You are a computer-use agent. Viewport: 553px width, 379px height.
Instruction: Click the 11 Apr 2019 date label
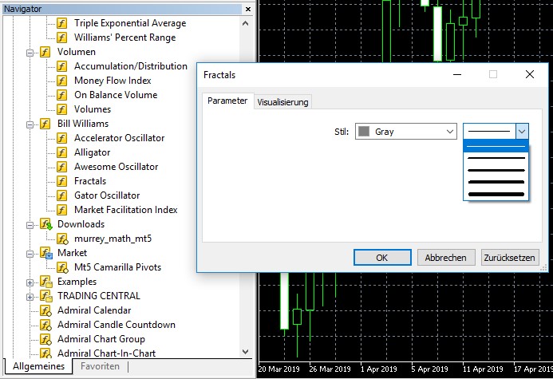click(483, 369)
